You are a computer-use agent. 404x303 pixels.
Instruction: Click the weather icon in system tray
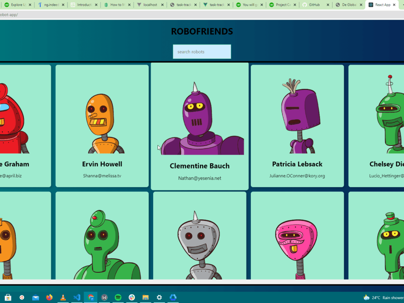366,298
